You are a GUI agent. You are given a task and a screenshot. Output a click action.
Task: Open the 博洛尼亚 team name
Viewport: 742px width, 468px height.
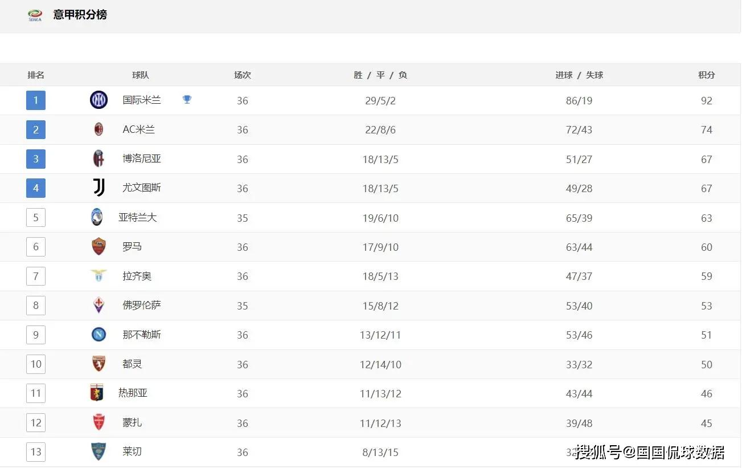pos(142,158)
